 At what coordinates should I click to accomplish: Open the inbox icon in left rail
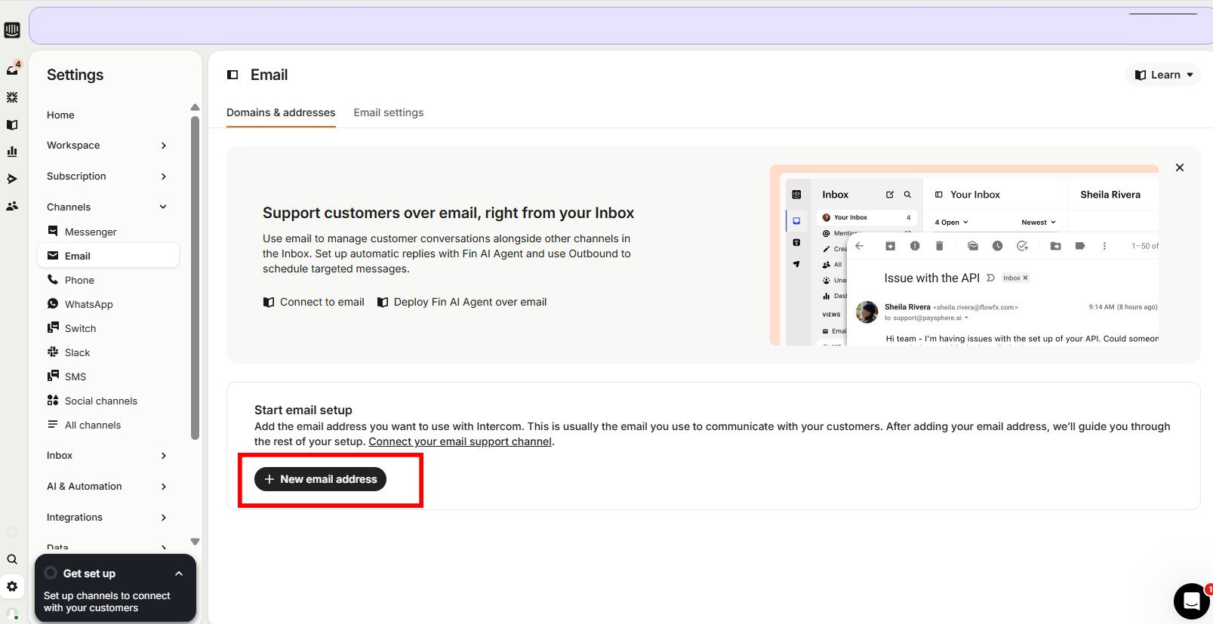click(12, 69)
